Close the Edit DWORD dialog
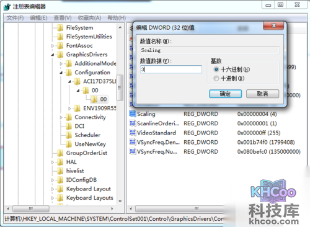Screen dimensions: 310x227 point(273,25)
